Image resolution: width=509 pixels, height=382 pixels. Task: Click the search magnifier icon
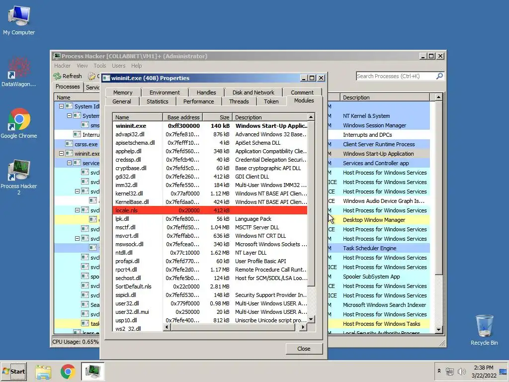(439, 76)
